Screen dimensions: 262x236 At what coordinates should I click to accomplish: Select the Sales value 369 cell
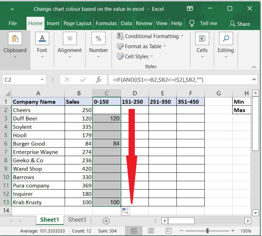pyautogui.click(x=79, y=186)
